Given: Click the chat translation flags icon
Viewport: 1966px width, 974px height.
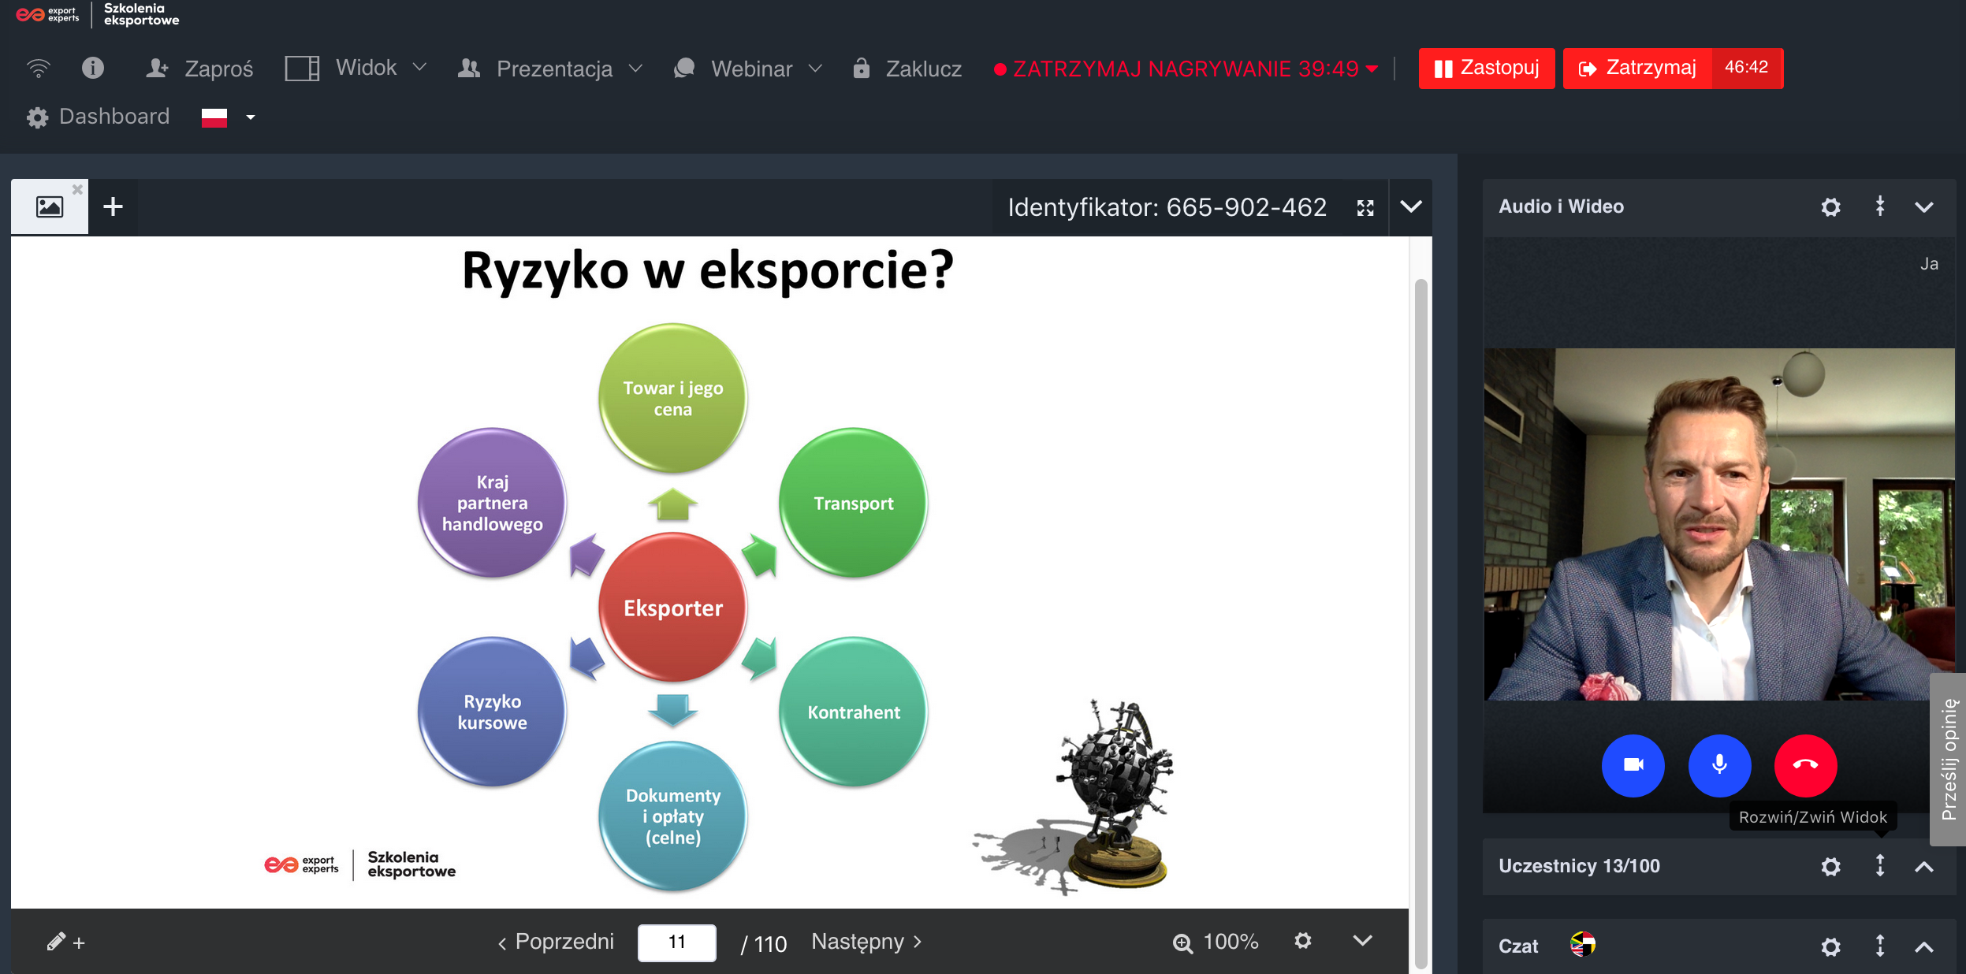Looking at the screenshot, I should tap(1582, 944).
